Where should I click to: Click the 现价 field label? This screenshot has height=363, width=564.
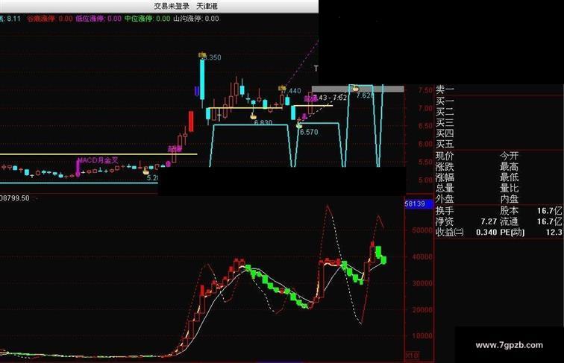point(445,156)
